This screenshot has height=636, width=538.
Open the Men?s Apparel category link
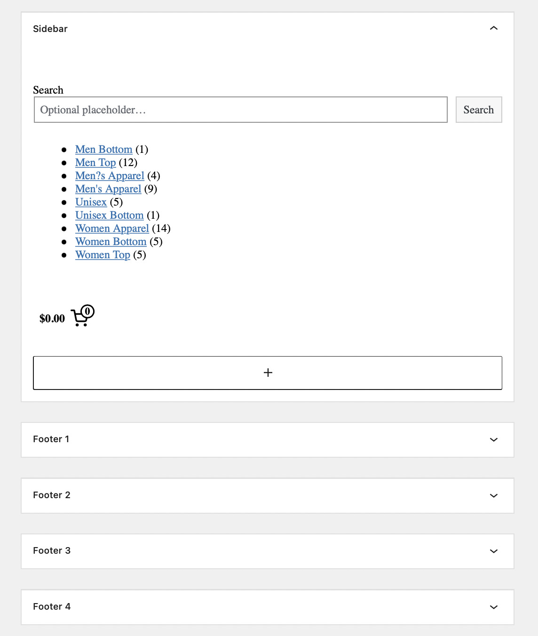(110, 175)
